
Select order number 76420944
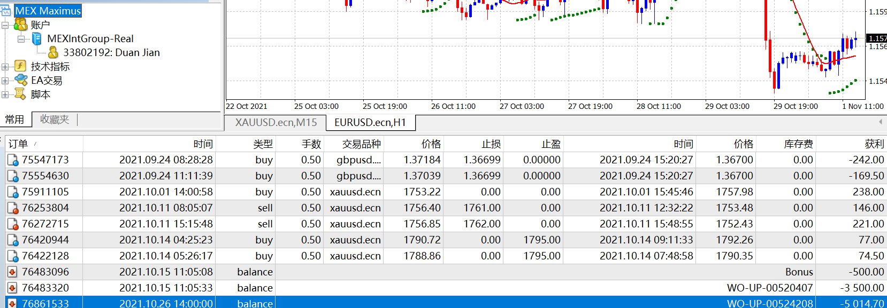45,240
